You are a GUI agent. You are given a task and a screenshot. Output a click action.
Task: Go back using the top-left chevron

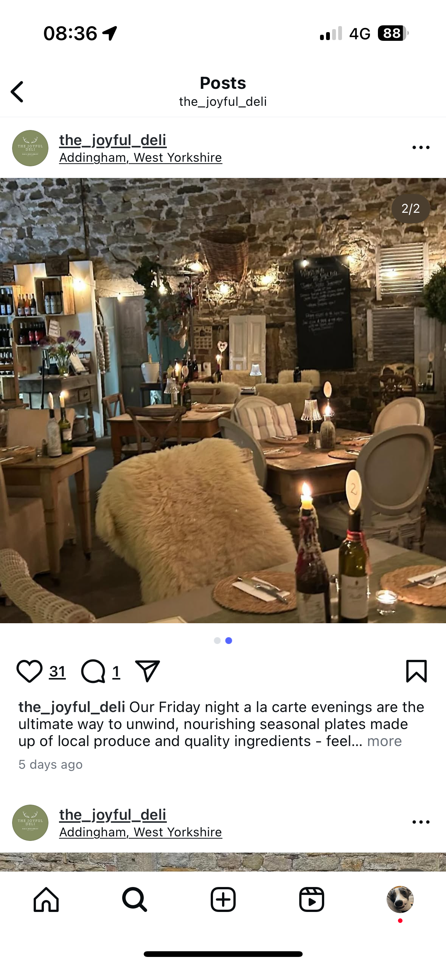point(17,92)
